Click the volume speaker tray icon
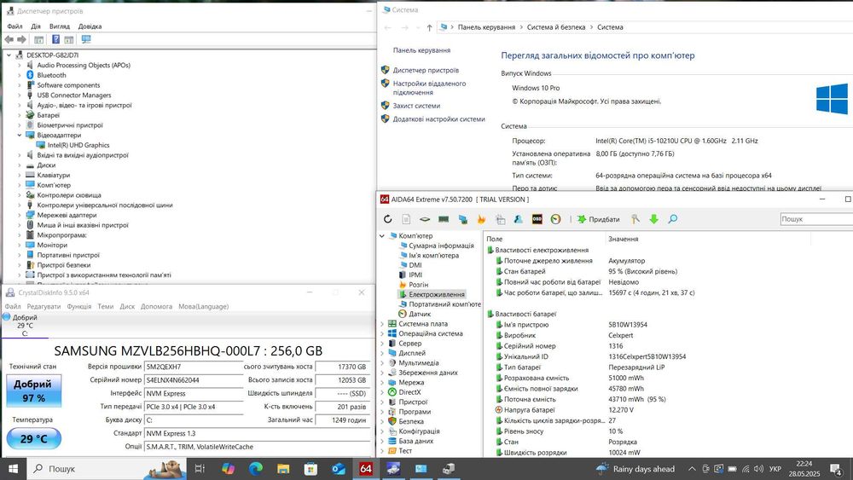The width and height of the screenshot is (853, 480). [759, 469]
